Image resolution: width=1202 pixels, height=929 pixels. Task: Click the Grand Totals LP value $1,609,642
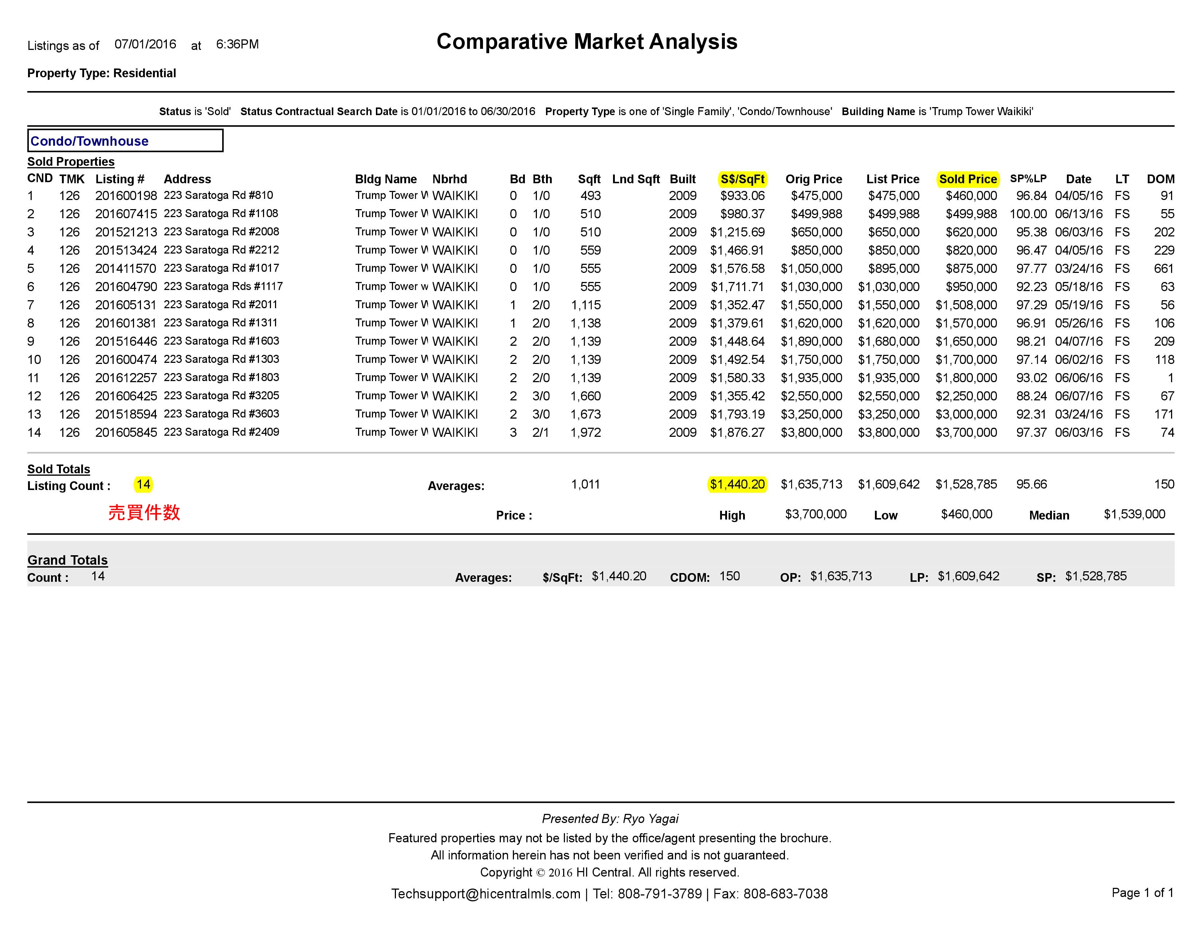969,576
